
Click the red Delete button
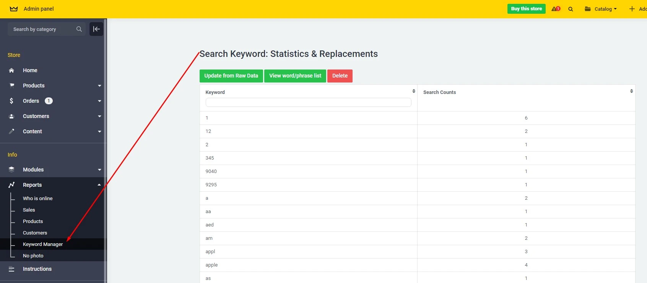pos(340,76)
